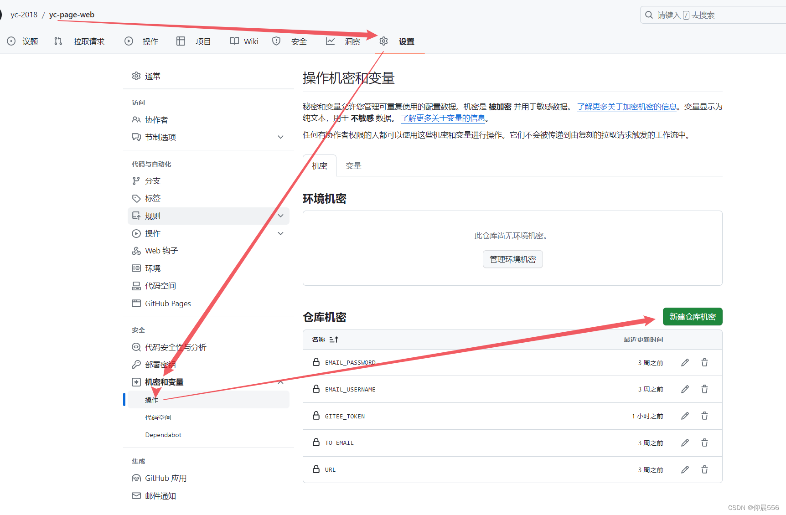The width and height of the screenshot is (786, 515).
Task: Click the EMAIL_USERNAME secret name
Action: coord(350,390)
